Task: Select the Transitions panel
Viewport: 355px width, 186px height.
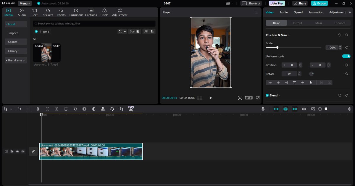Action: tap(76, 12)
